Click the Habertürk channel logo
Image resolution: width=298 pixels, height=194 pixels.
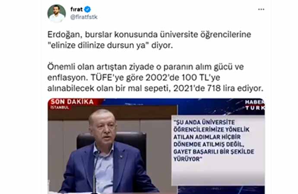254,105
